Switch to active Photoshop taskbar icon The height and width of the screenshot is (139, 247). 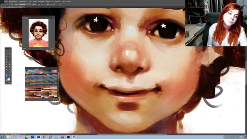tap(38, 137)
